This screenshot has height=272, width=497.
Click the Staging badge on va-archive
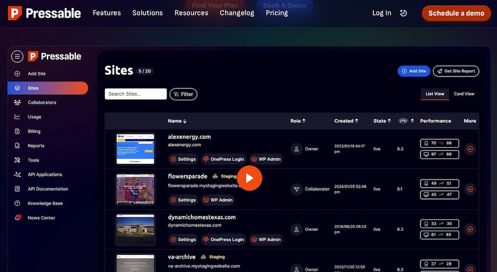click(x=213, y=257)
